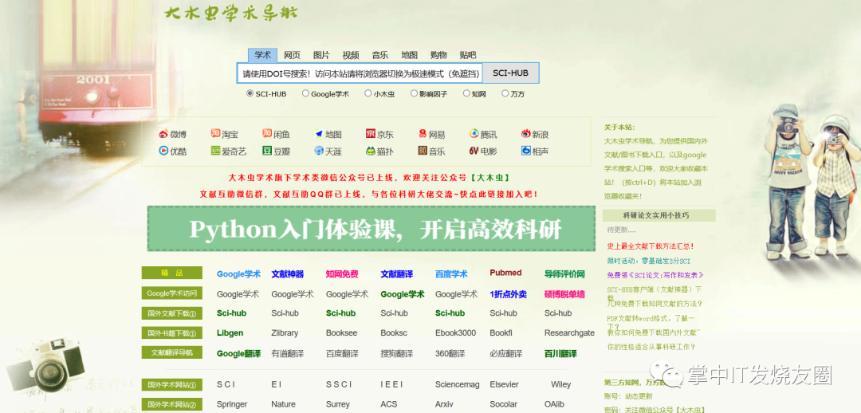
Task: Open the Sciencemag link
Action: click(x=458, y=385)
